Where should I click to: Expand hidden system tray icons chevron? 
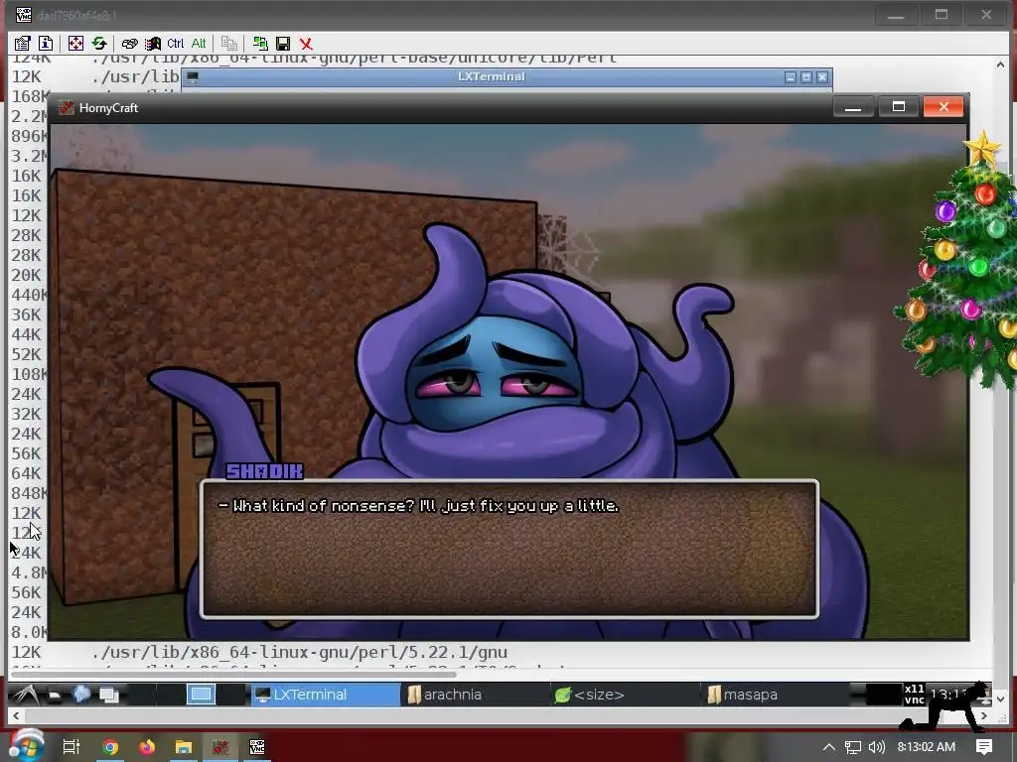[829, 747]
